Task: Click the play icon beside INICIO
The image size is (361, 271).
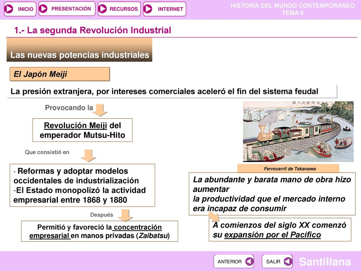Action: click(x=9, y=9)
